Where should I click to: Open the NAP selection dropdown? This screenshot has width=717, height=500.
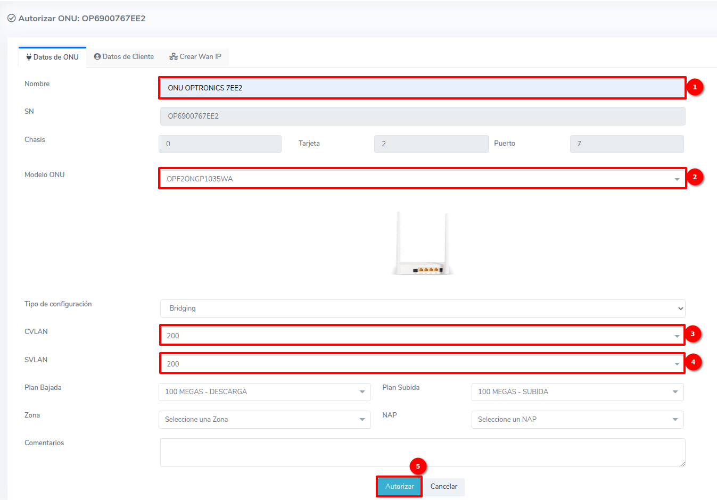pyautogui.click(x=577, y=420)
